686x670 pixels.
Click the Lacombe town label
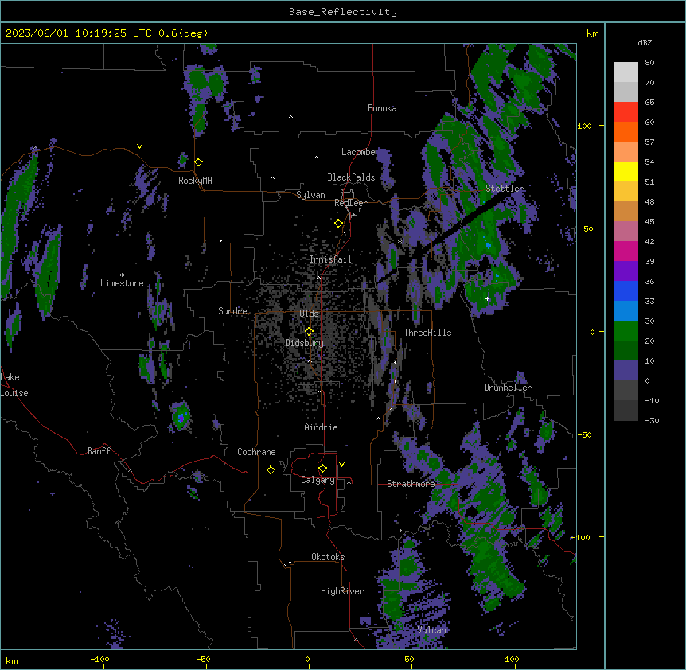pos(358,152)
